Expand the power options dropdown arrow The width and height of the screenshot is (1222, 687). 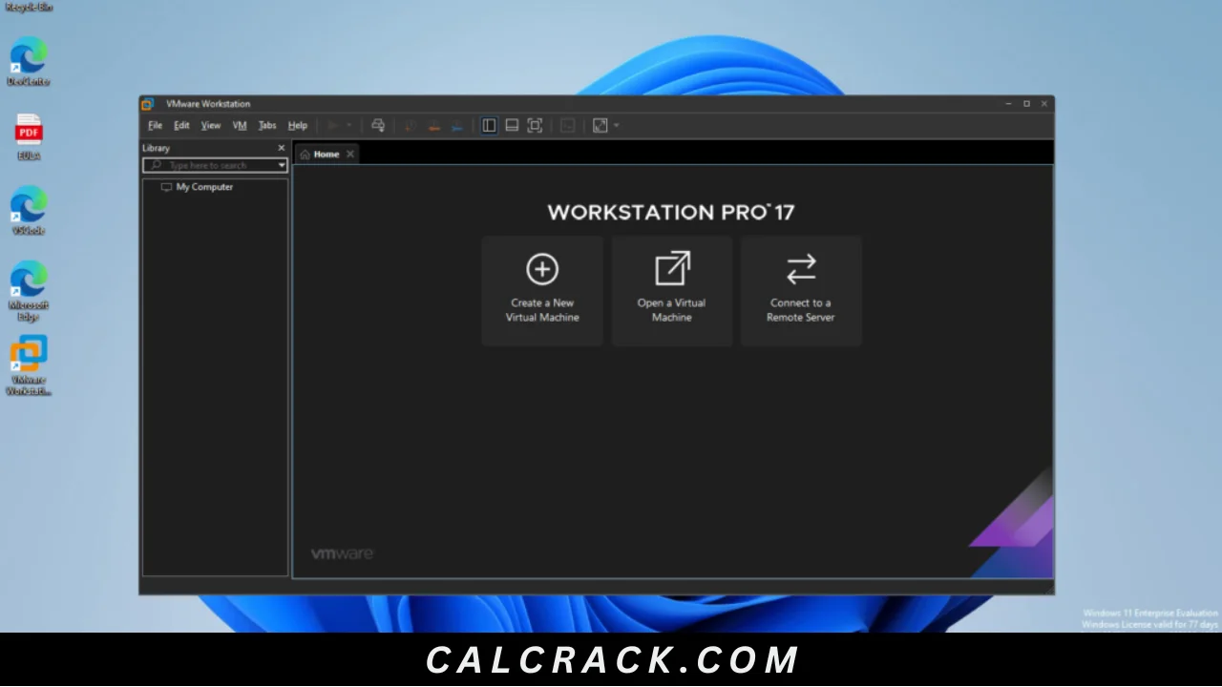click(x=348, y=125)
